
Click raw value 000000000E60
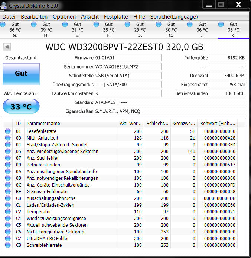(220, 205)
